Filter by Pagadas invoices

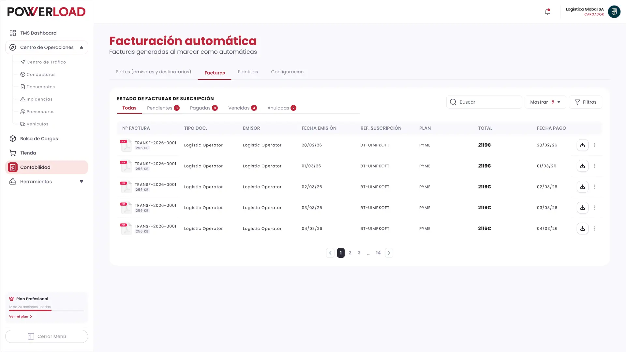(204, 108)
